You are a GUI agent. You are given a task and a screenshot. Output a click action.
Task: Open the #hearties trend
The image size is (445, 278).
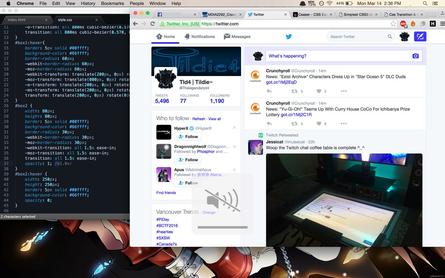(x=164, y=232)
